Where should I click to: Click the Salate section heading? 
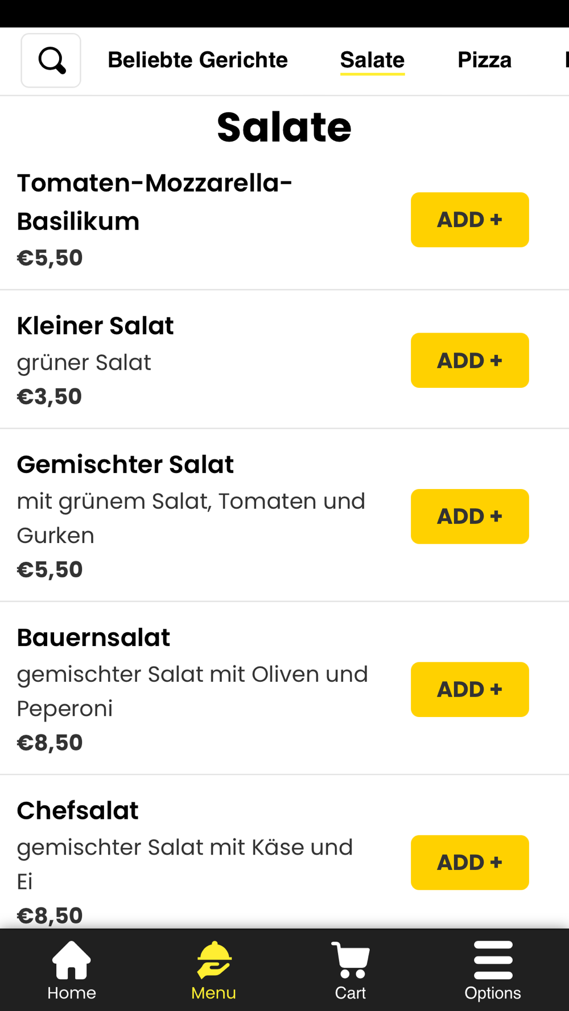(x=284, y=127)
